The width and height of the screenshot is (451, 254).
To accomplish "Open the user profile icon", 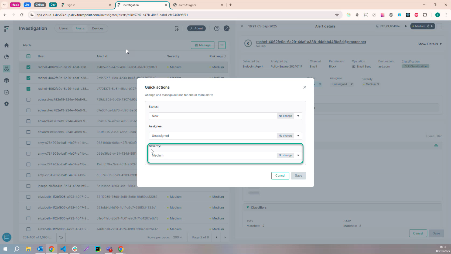I will (227, 28).
